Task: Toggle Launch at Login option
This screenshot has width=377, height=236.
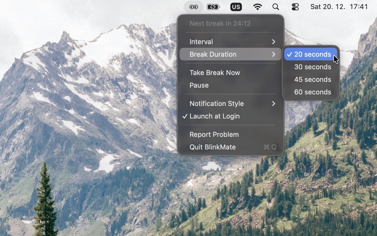Action: pyautogui.click(x=230, y=116)
